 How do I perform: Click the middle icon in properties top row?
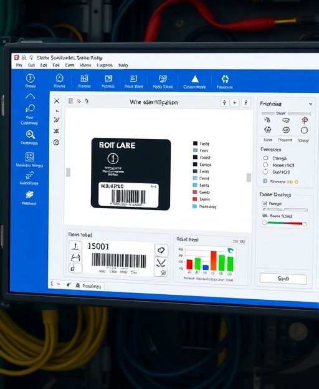pos(286,120)
